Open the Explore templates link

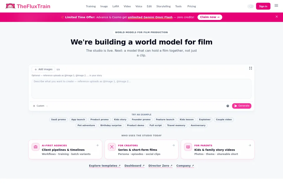(x=105, y=166)
